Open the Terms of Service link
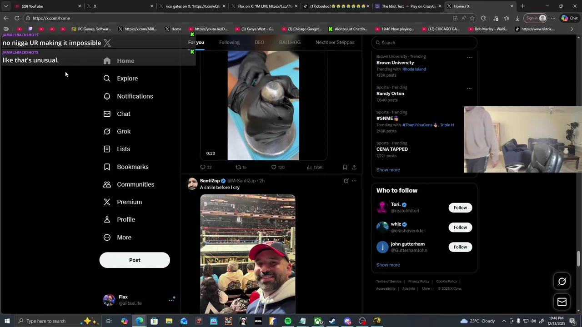 [389, 282]
